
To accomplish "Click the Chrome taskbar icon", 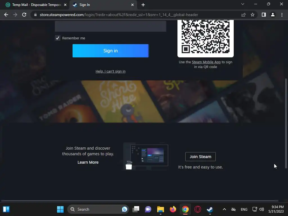I will click(185, 209).
